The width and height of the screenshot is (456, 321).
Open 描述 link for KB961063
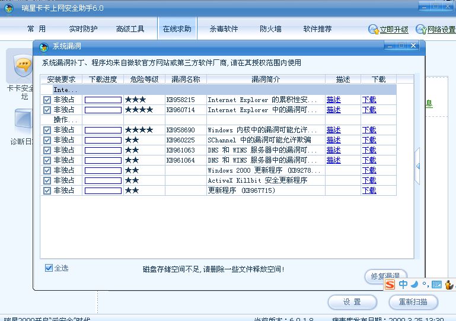[x=334, y=150]
